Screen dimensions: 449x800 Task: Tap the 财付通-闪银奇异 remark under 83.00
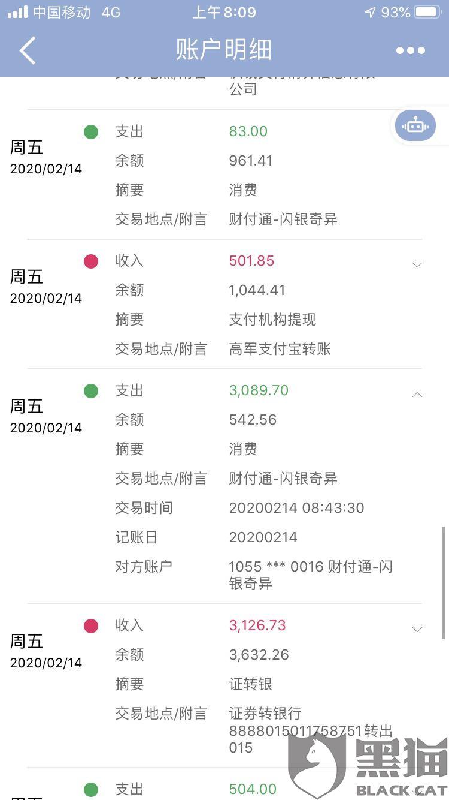[x=283, y=219]
